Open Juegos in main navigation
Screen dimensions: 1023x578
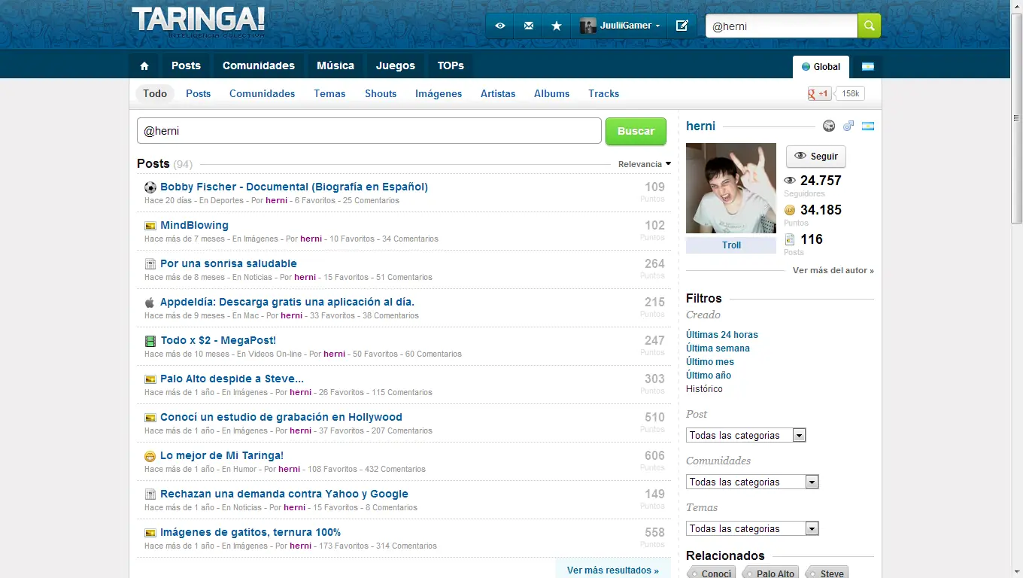tap(396, 66)
